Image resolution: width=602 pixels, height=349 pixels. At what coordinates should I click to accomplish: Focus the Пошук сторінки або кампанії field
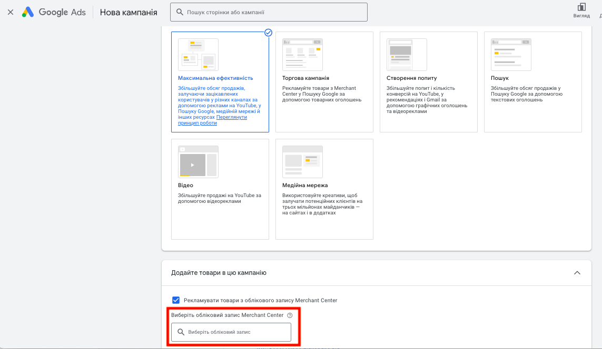269,12
